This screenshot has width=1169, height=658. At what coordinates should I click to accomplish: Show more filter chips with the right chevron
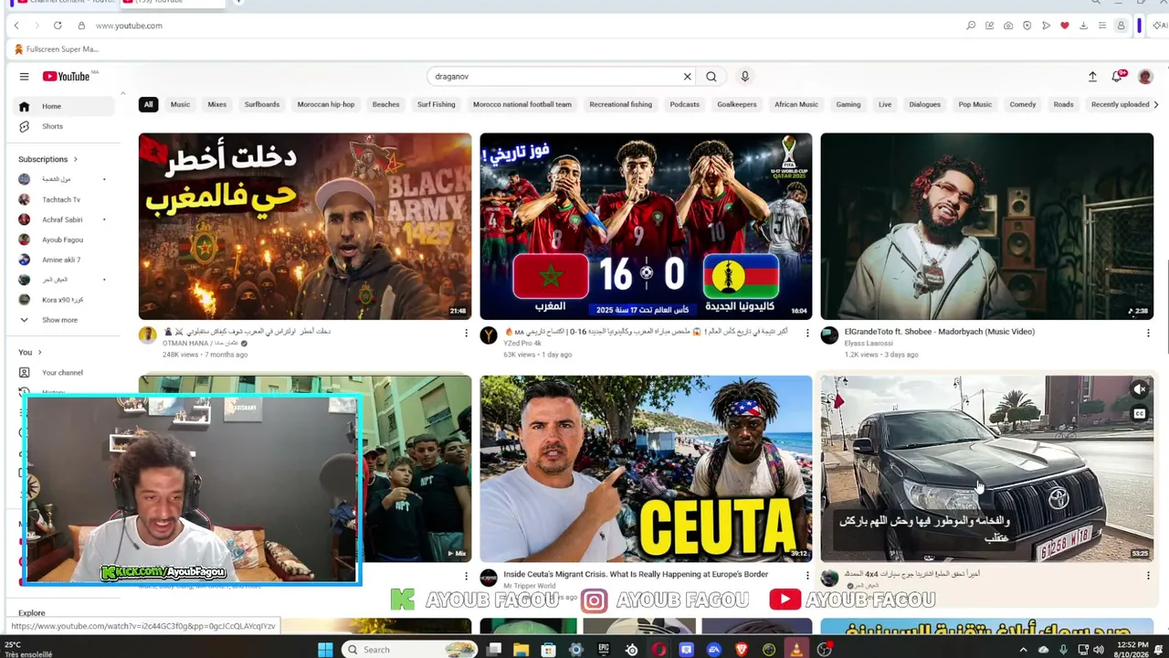coord(1156,104)
